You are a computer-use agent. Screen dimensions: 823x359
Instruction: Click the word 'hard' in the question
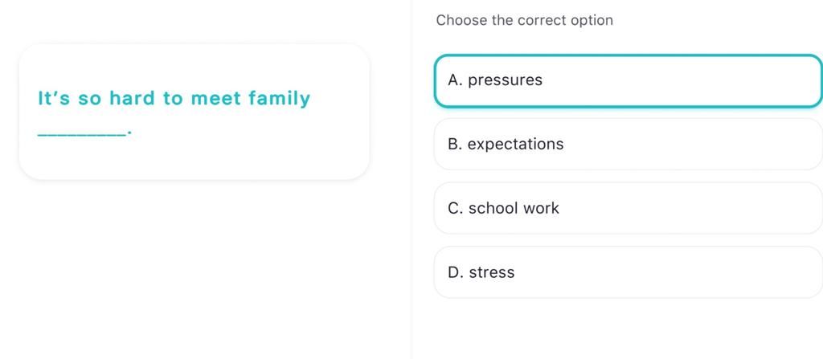[131, 99]
